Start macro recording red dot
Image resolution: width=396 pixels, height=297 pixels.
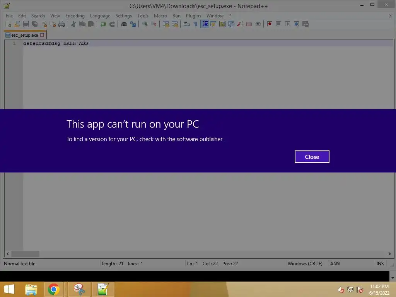click(270, 24)
